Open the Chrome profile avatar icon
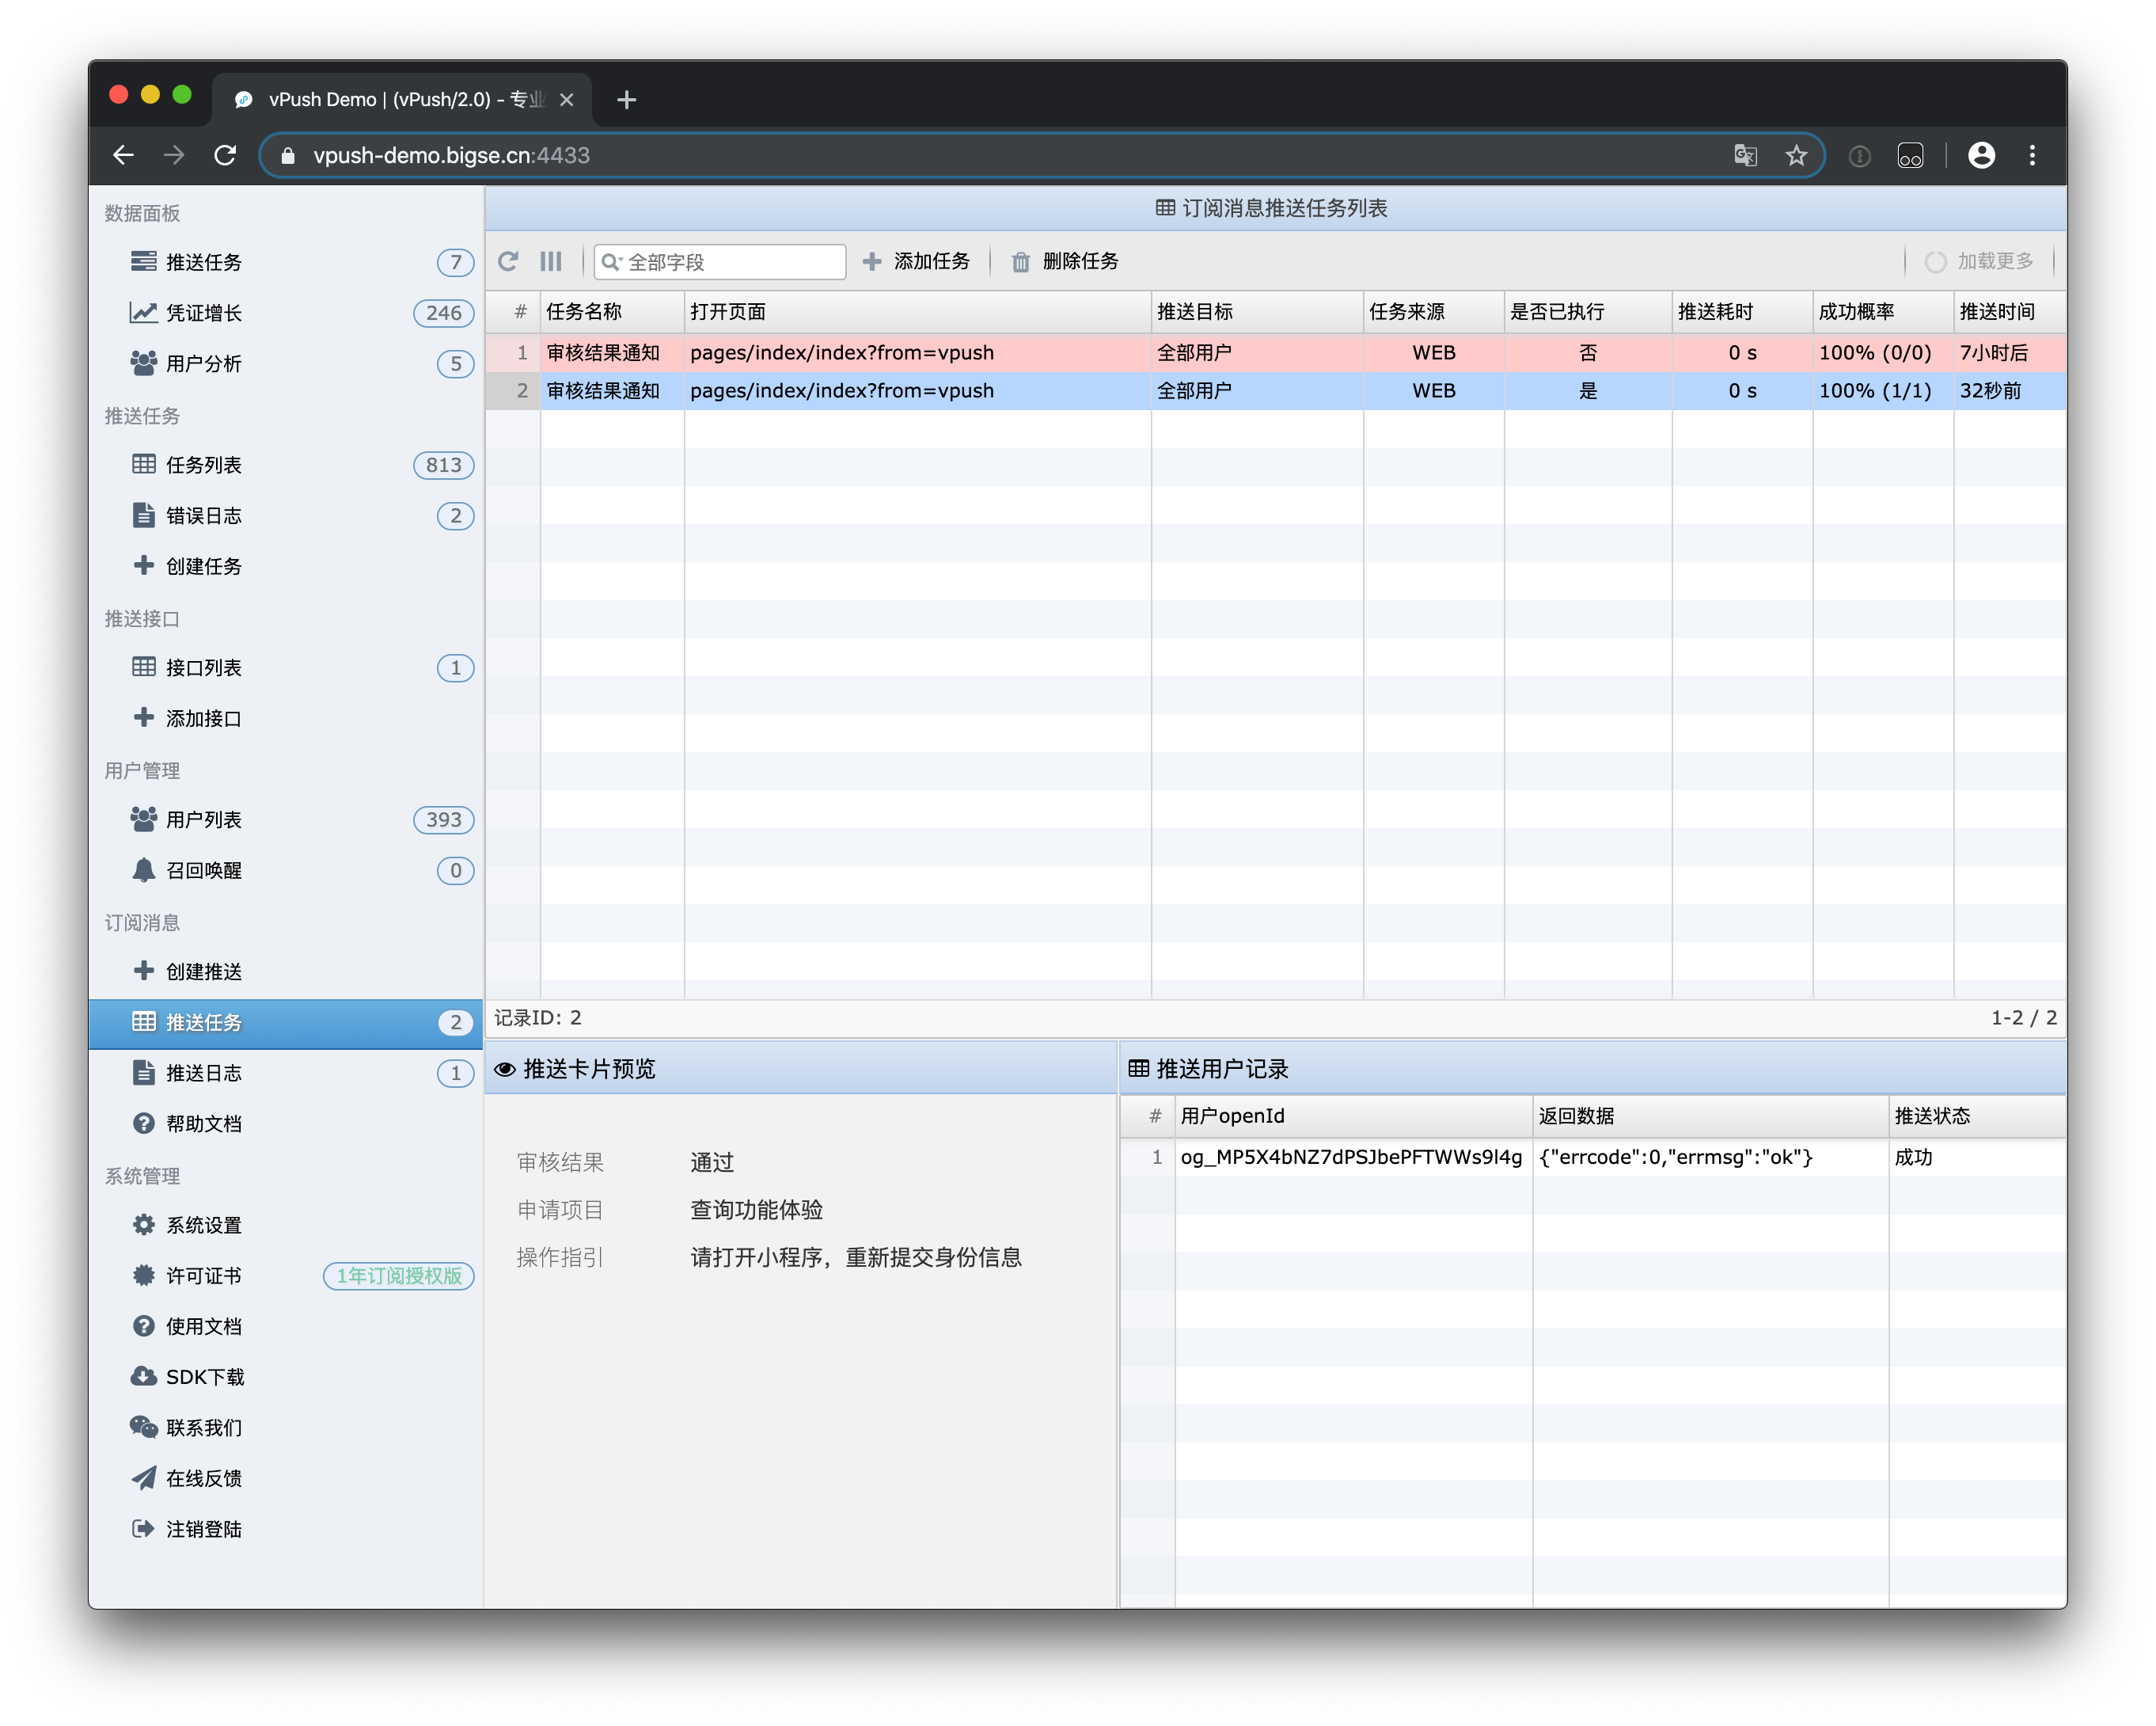Image resolution: width=2156 pixels, height=1726 pixels. [x=1981, y=155]
